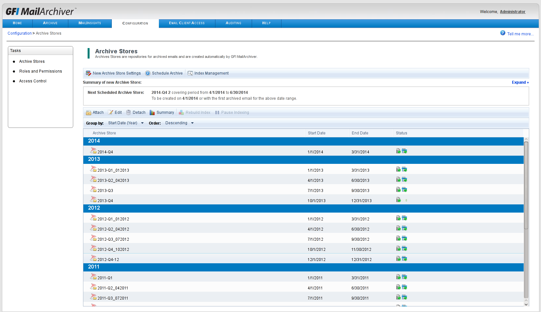
Task: Click the 11/30/2012 end date cell
Action: (x=362, y=250)
